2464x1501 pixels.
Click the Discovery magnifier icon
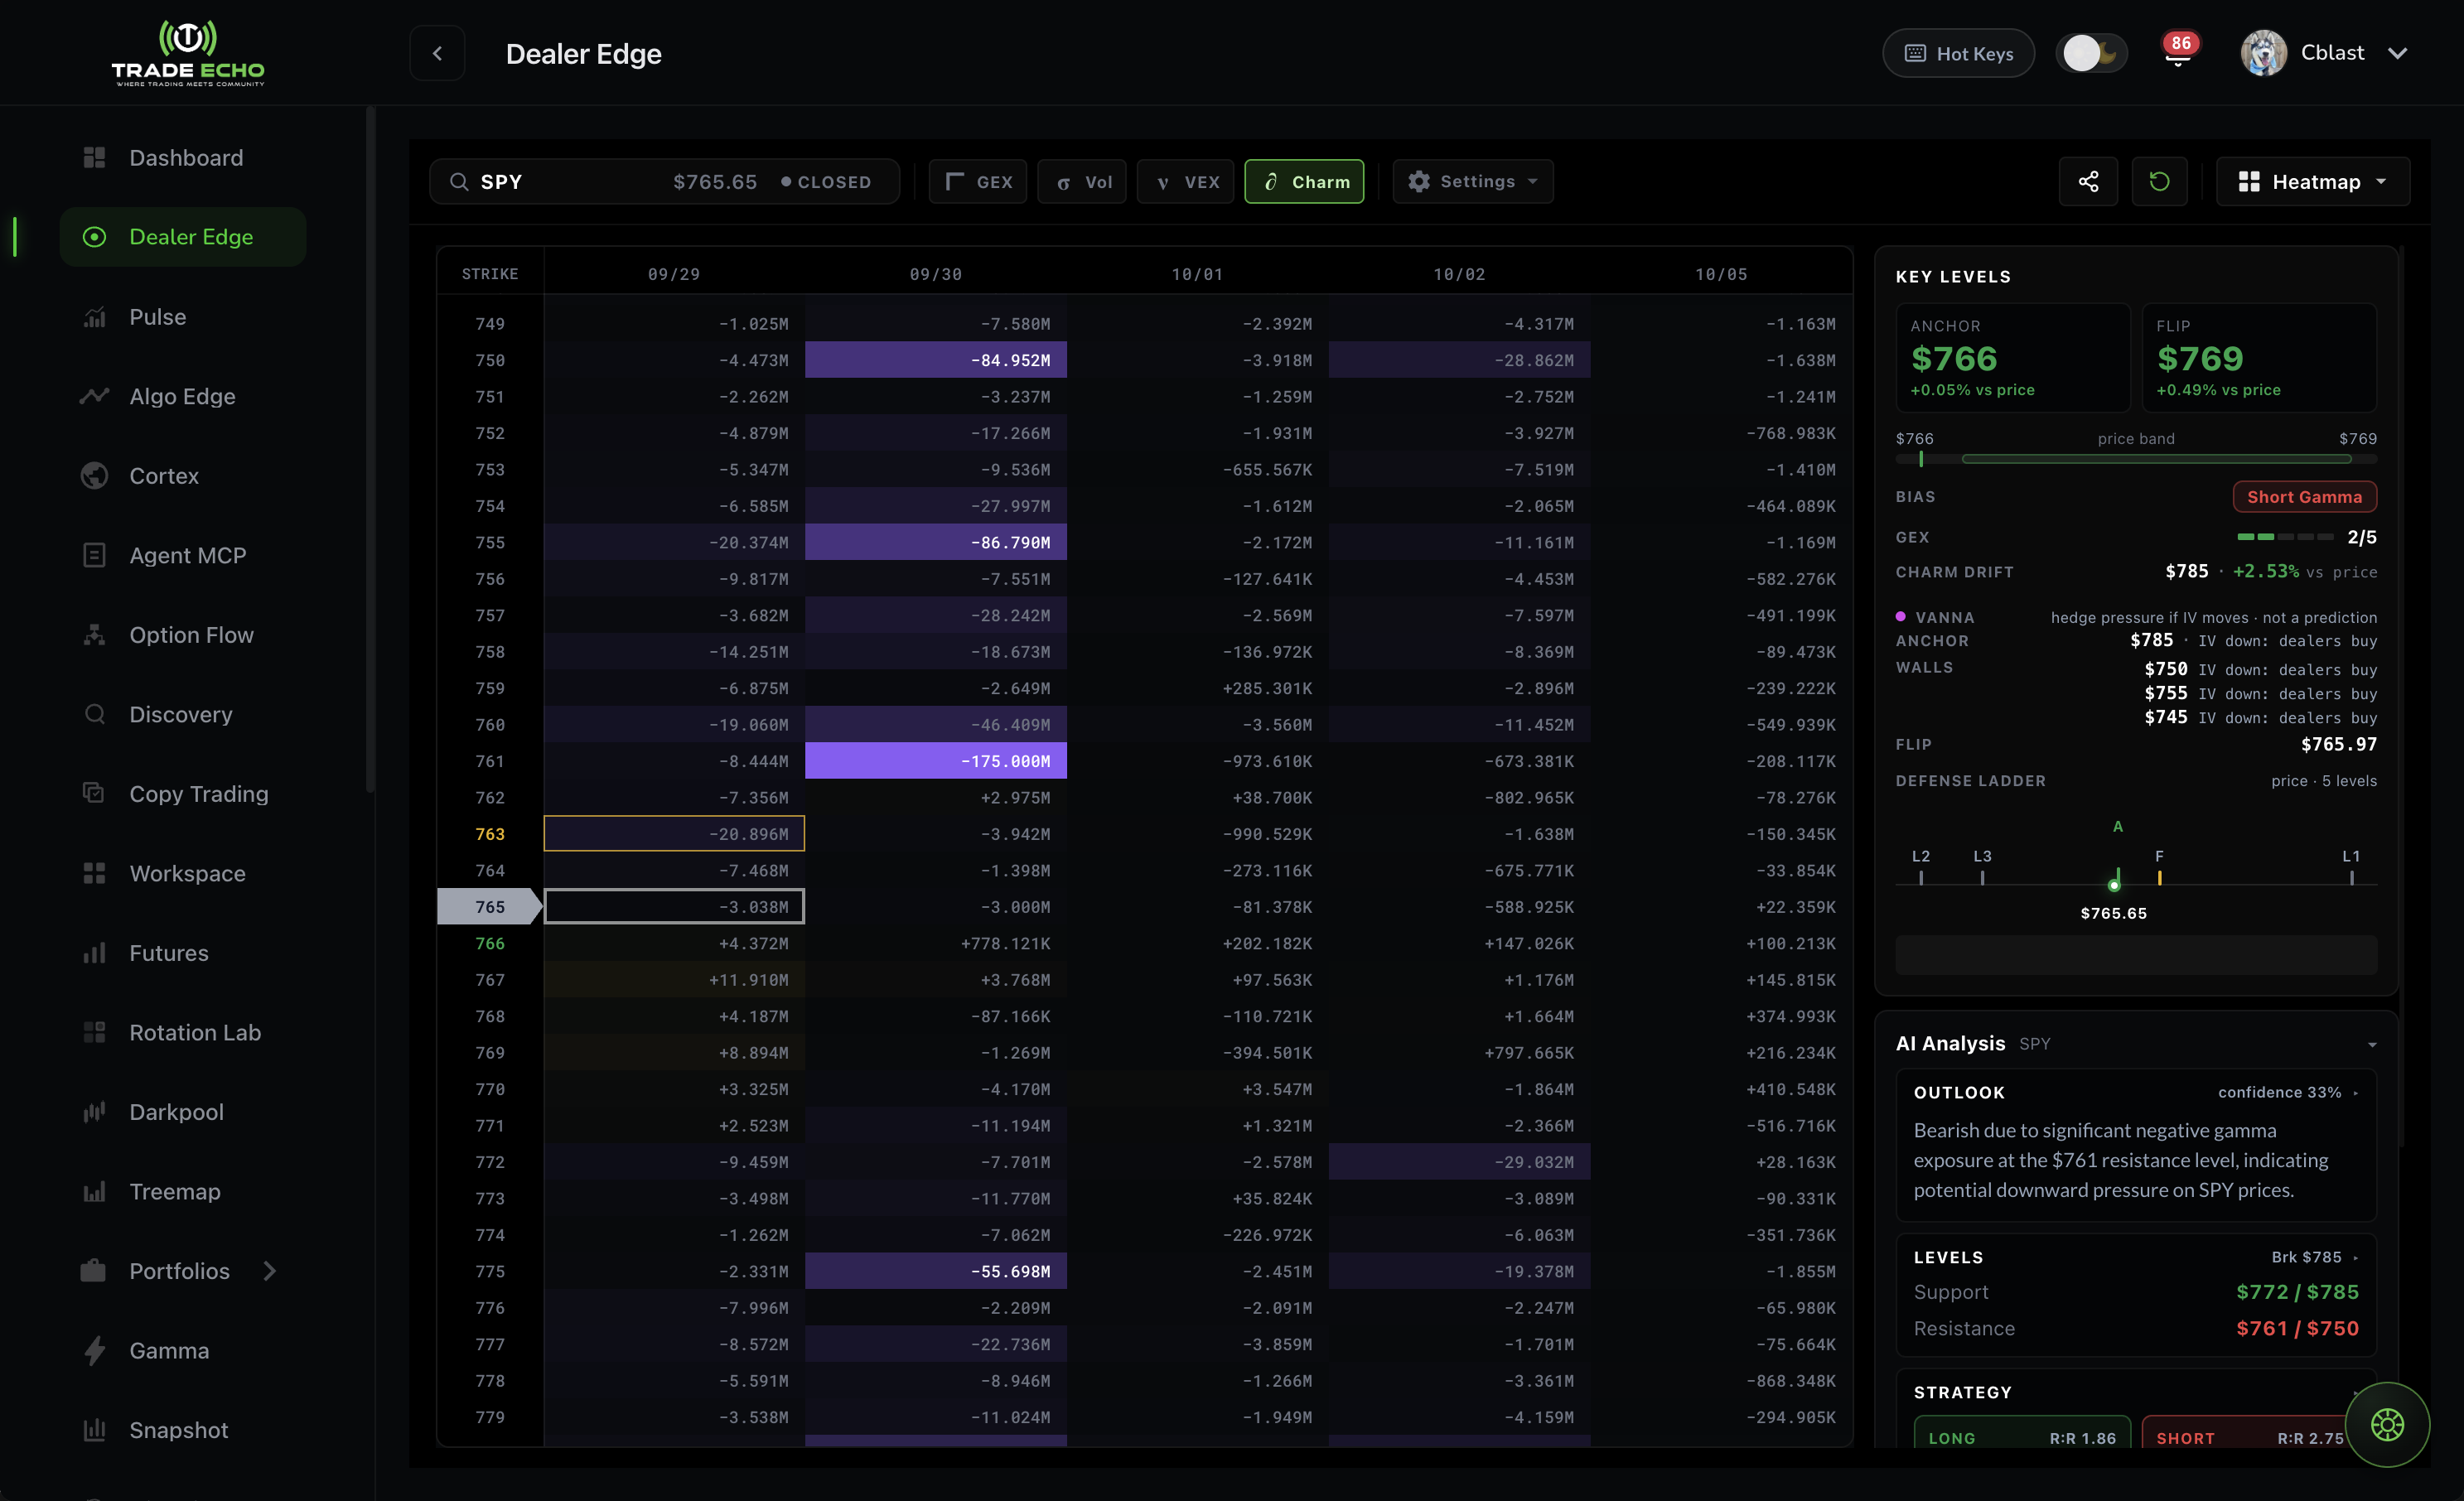(94, 714)
